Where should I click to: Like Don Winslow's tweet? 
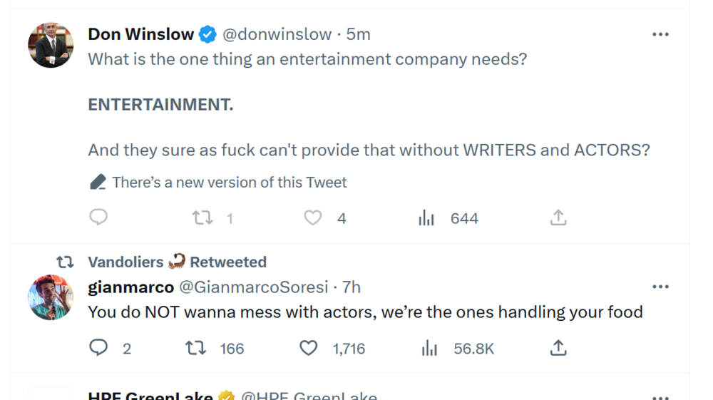click(x=313, y=217)
